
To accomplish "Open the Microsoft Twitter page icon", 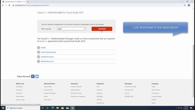I will click(37, 76).
